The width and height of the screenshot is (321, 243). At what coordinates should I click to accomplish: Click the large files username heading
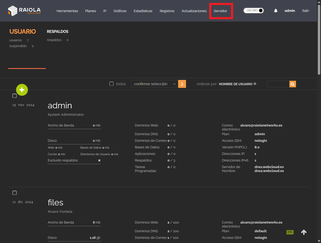tap(56, 202)
